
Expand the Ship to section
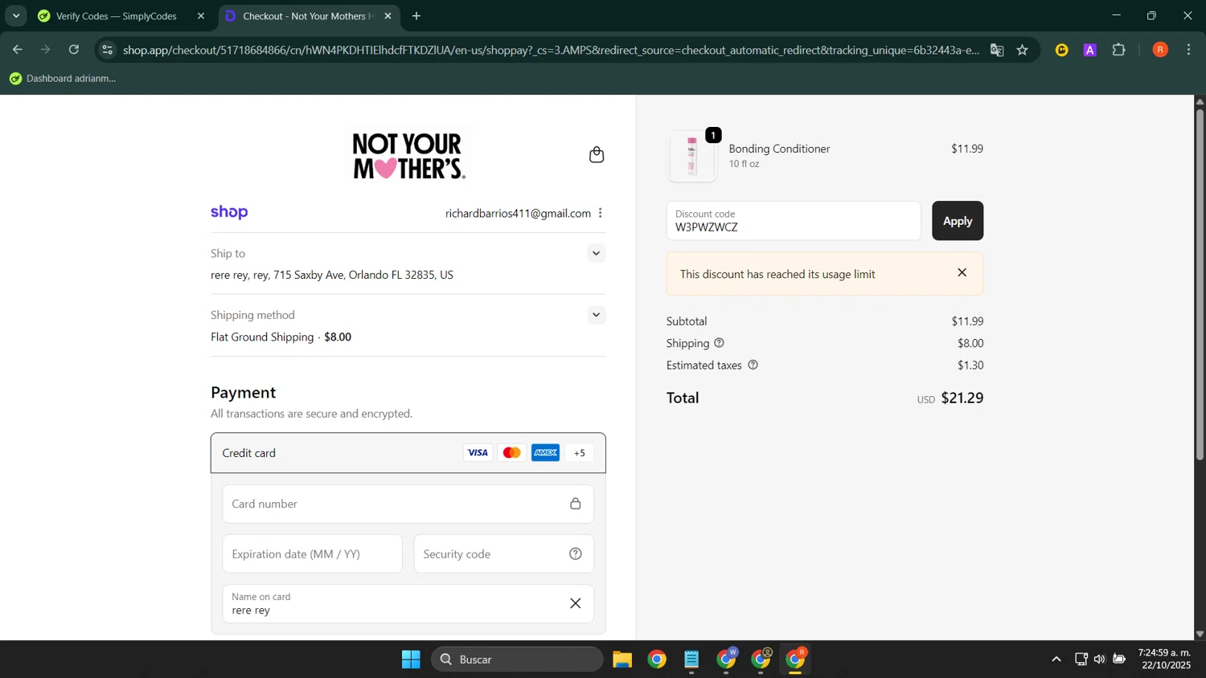(596, 253)
